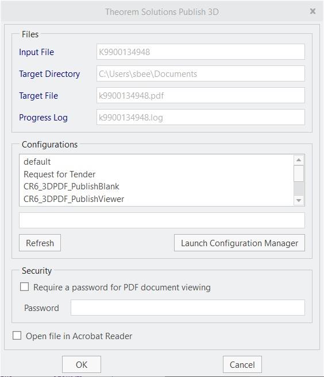Click the Refresh button
This screenshot has height=377, width=324.
tap(40, 243)
